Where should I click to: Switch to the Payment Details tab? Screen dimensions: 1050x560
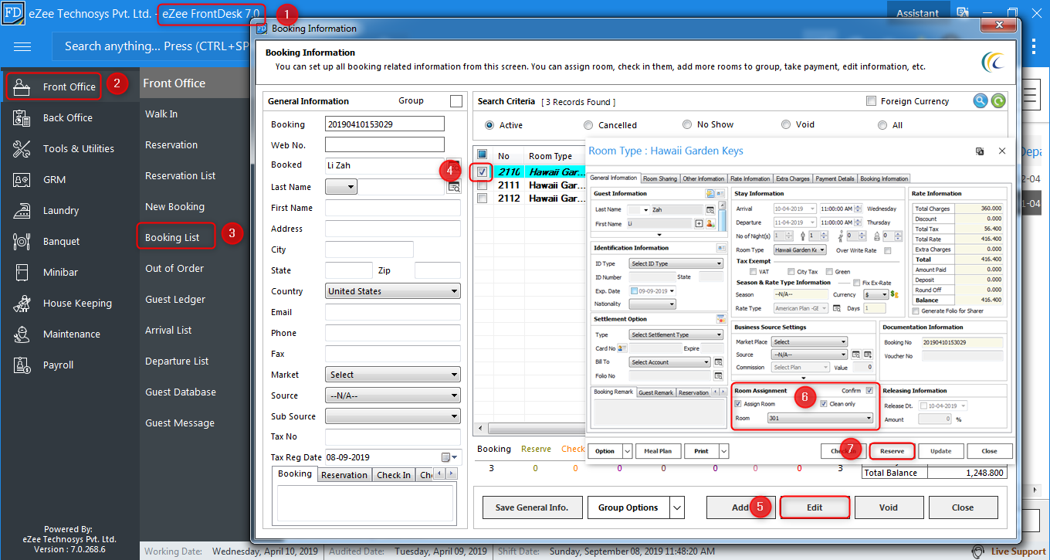[835, 178]
